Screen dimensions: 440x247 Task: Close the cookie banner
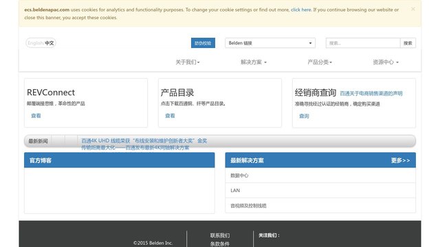point(412,9)
